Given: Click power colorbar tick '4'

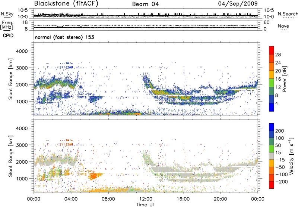Looking at the screenshot, I should [276, 103].
